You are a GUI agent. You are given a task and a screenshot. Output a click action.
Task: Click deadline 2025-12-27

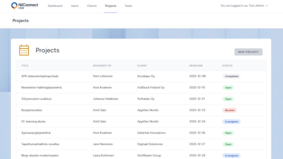pos(197,144)
